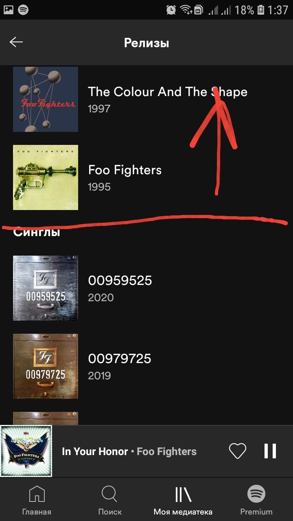Image resolution: width=293 pixels, height=521 pixels.
Task: Like In Your Honor with heart icon
Action: tap(237, 451)
